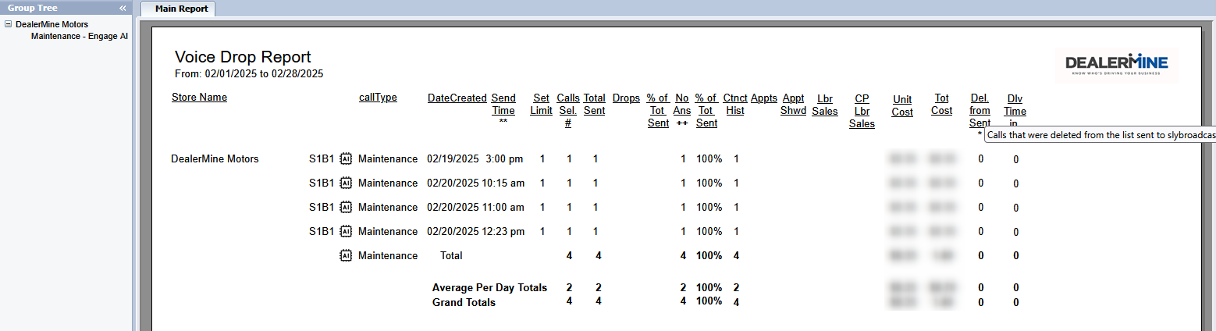Select DealerMine Motors in the Group Tree
This screenshot has width=1216, height=331.
(52, 24)
